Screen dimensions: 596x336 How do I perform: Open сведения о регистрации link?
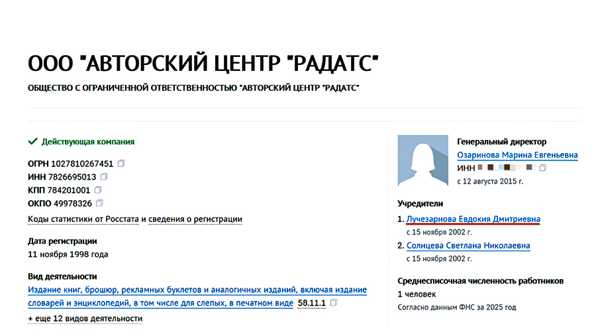[x=195, y=219]
